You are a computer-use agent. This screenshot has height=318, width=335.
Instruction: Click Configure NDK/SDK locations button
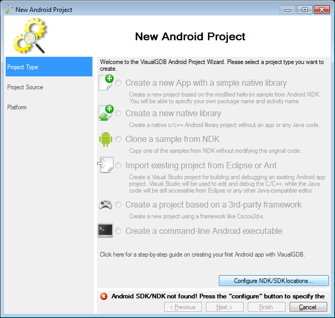(x=274, y=281)
